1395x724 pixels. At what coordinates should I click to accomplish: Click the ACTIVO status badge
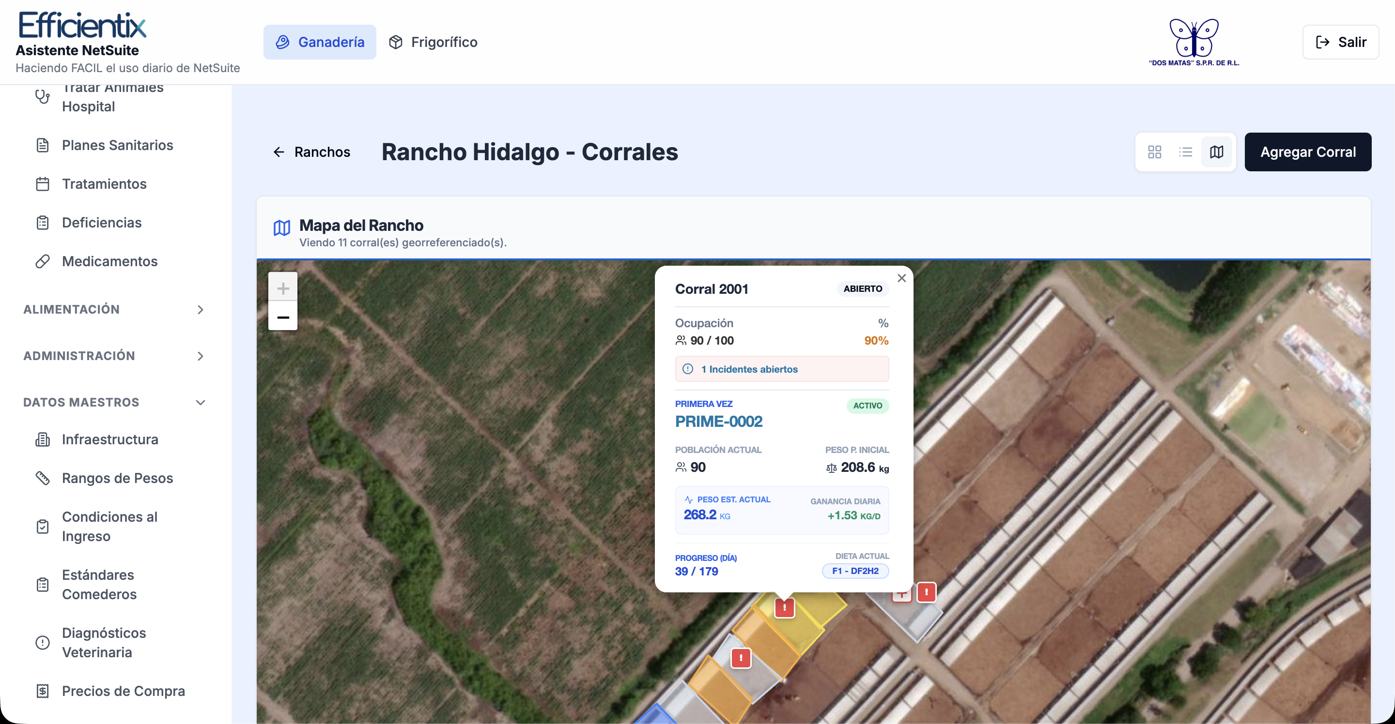868,406
